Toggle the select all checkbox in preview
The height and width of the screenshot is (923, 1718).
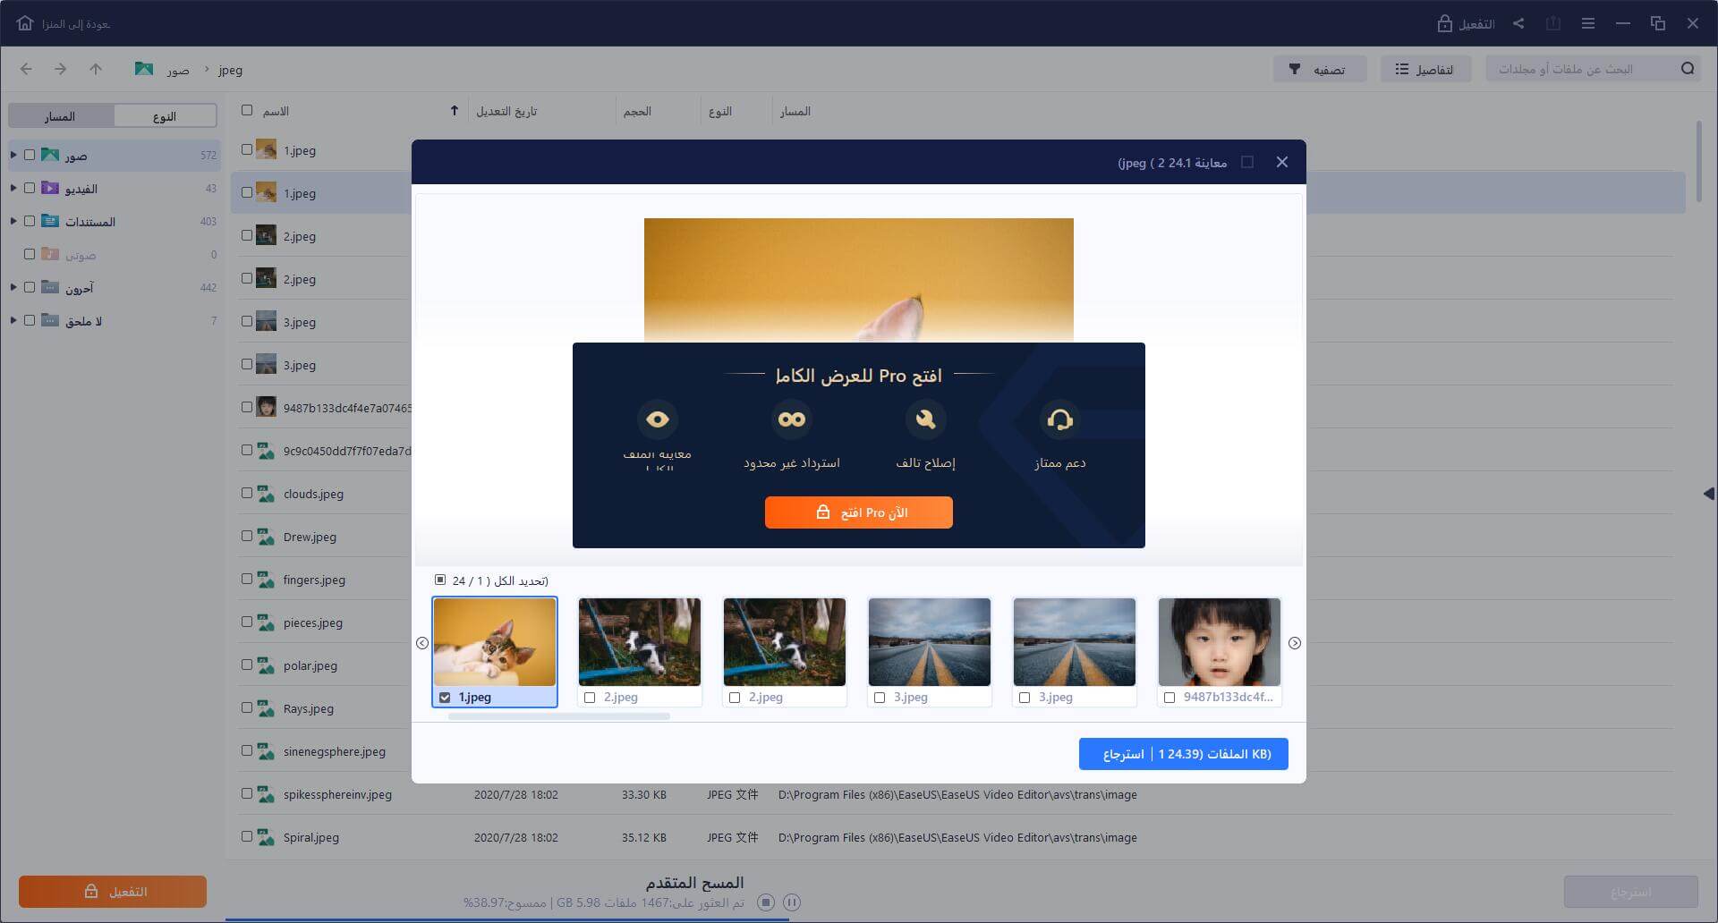tap(440, 580)
